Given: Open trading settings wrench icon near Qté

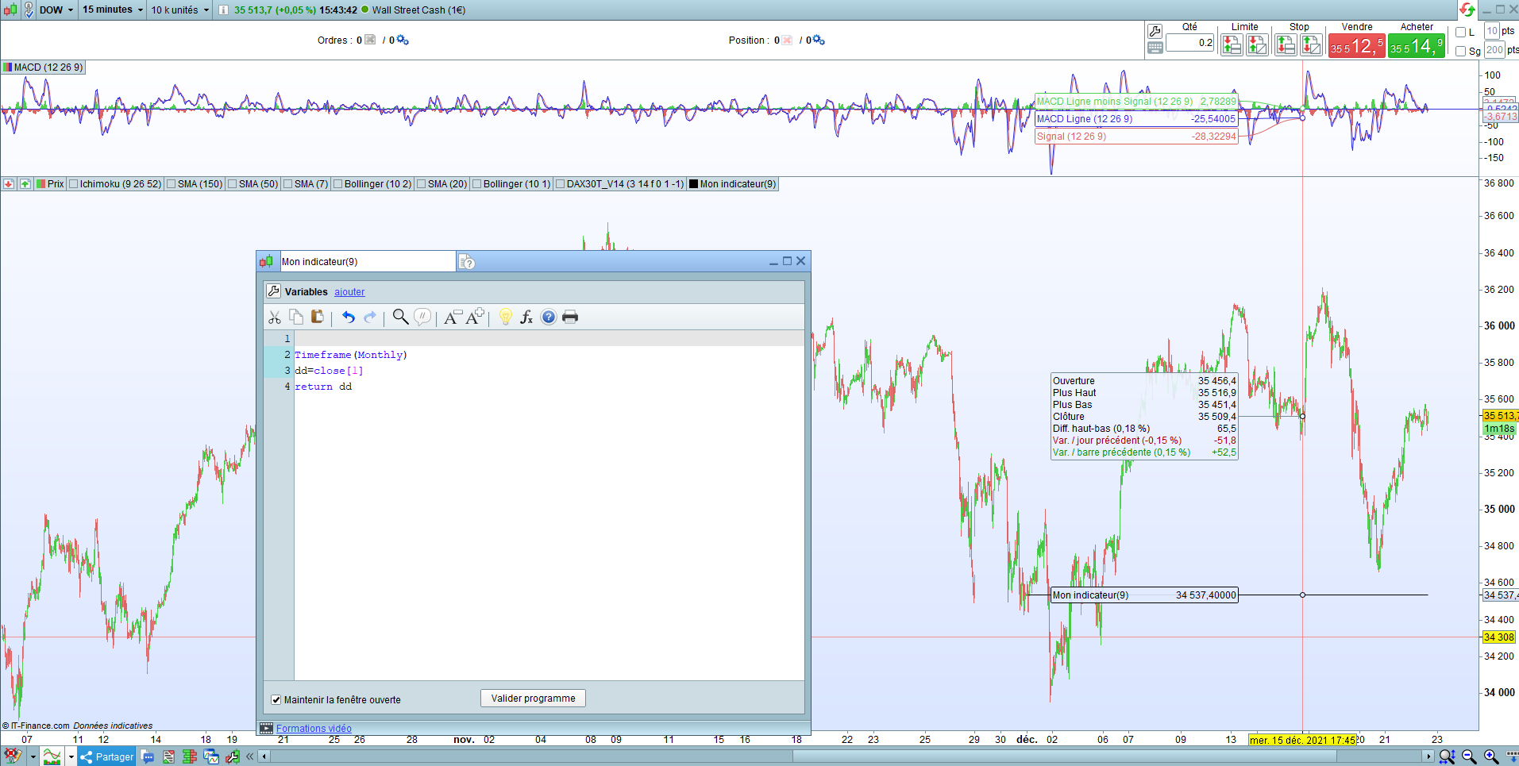Looking at the screenshot, I should (1155, 31).
